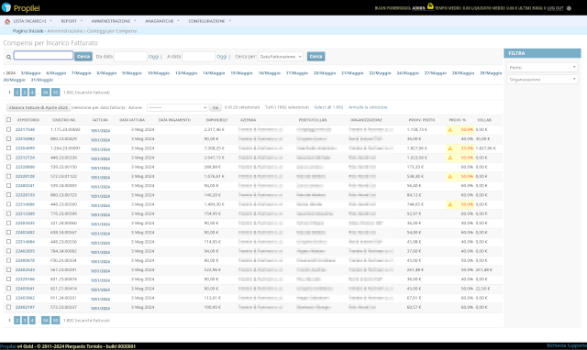Click Elabora Fatture di Aprile 2024 button
The image size is (587, 350).
point(39,107)
